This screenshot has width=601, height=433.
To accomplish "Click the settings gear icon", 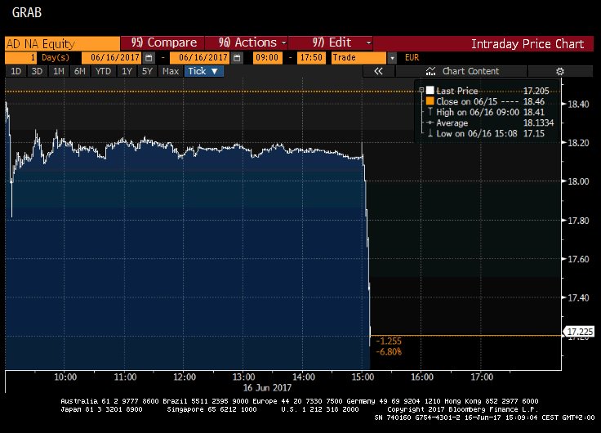I will [x=560, y=71].
